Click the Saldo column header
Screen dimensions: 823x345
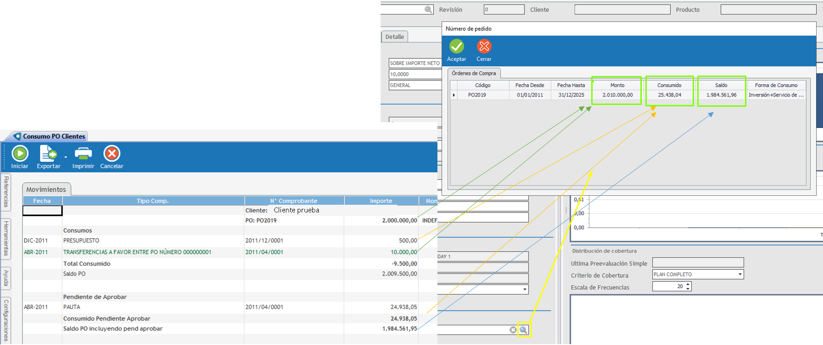(x=721, y=85)
